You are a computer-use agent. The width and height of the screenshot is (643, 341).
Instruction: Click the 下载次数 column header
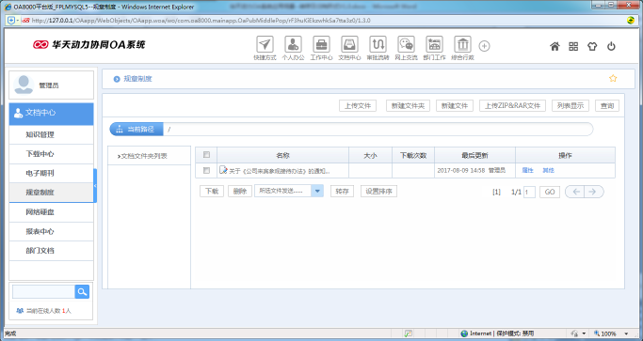(x=413, y=156)
